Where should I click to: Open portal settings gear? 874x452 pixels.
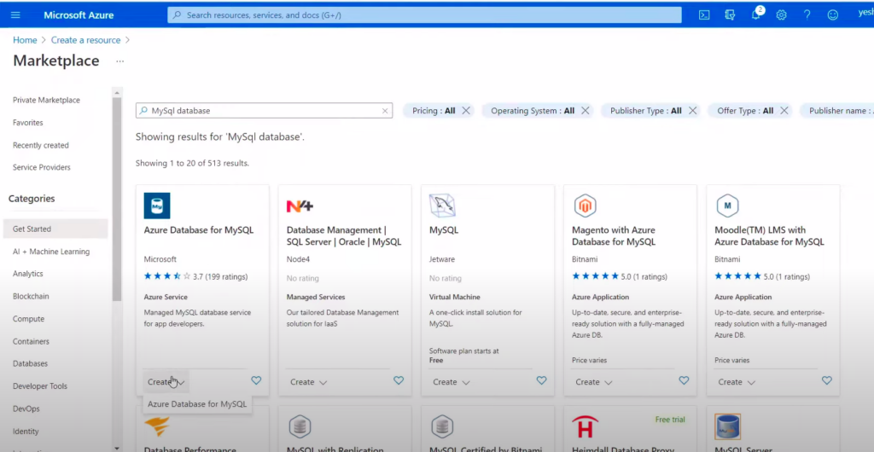click(781, 14)
